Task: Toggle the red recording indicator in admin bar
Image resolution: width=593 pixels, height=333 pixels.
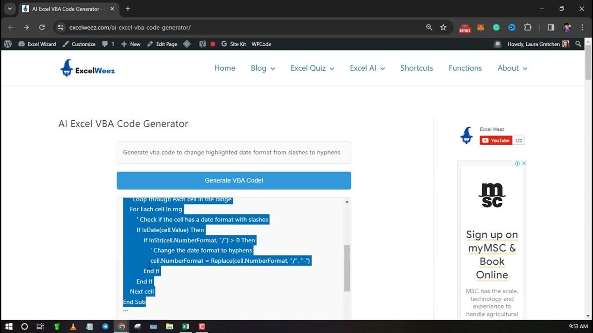Action: (212, 44)
